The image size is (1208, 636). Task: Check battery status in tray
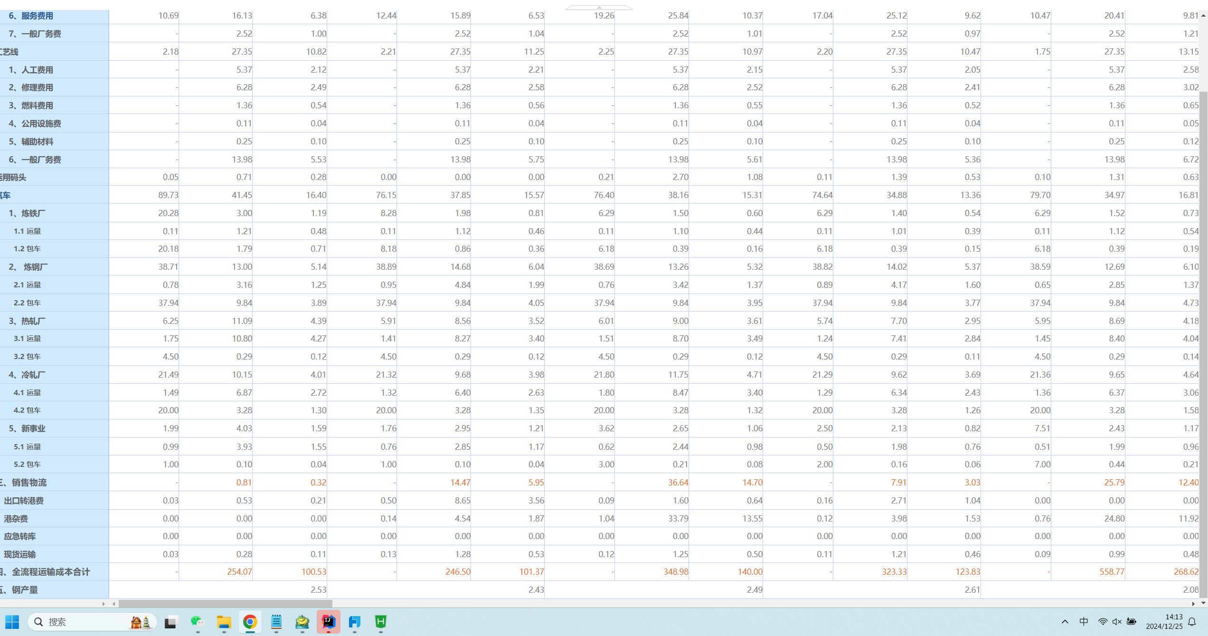coord(1132,622)
